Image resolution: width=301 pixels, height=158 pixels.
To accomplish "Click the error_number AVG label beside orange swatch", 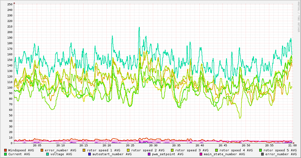I will 60,150.
